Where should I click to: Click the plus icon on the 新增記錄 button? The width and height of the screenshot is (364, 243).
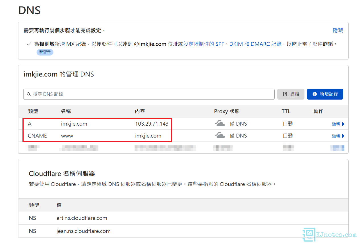(x=315, y=94)
